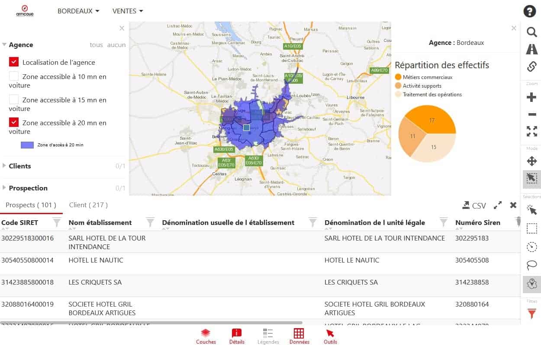Click the Métiers commerciaux orange legend swatch

tap(398, 77)
